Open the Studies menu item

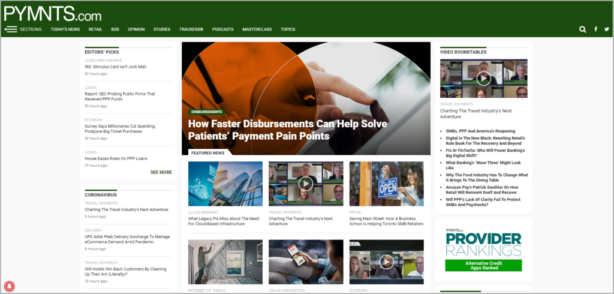(x=162, y=29)
